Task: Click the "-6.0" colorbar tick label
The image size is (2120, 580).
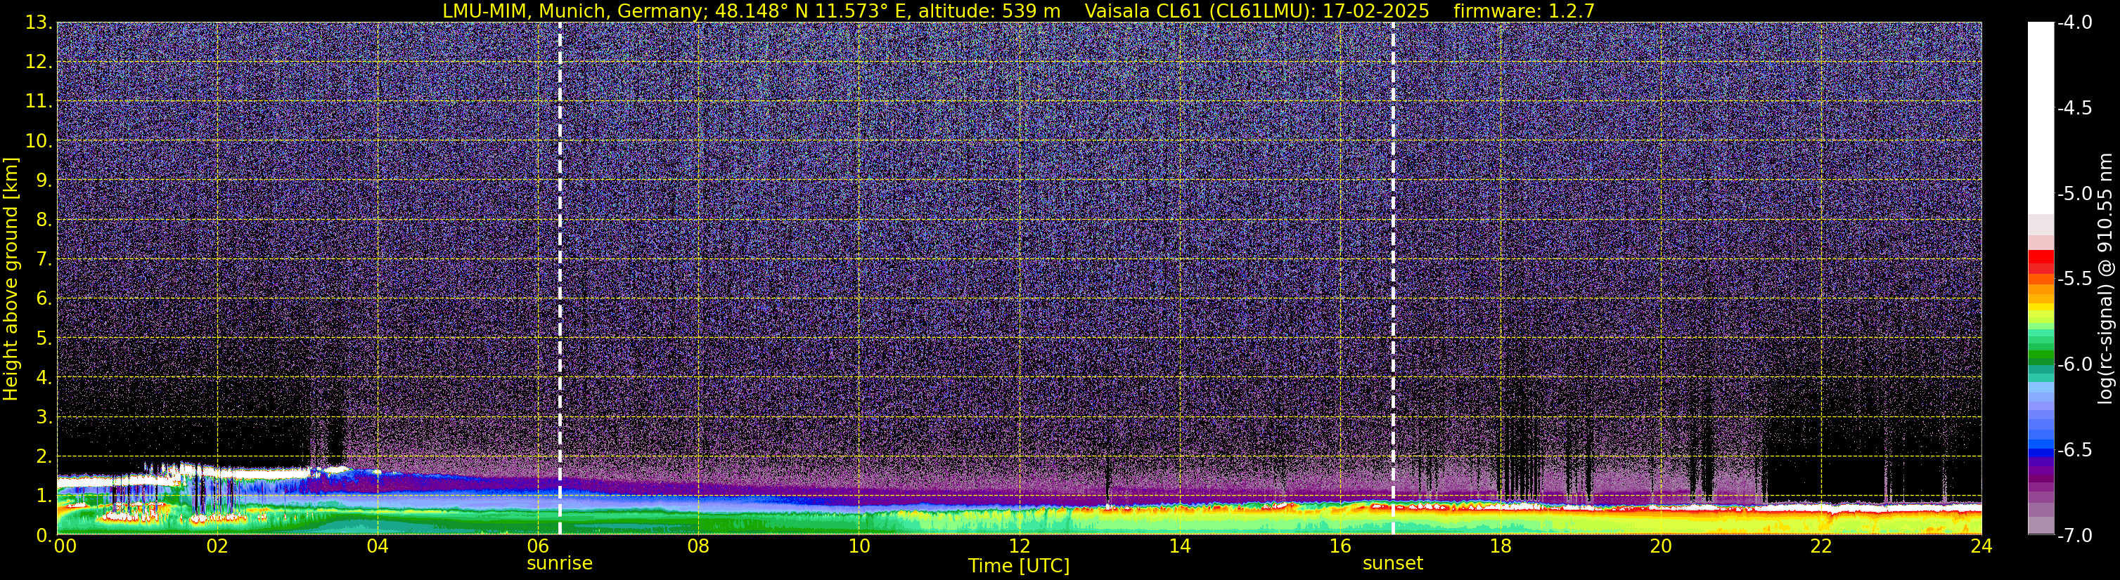Action: pyautogui.click(x=2074, y=364)
